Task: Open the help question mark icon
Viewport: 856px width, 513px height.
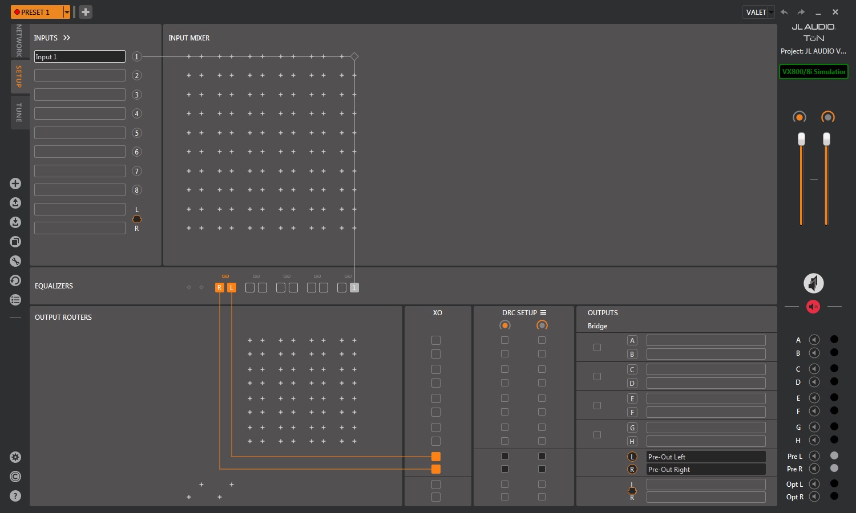Action: [15, 496]
